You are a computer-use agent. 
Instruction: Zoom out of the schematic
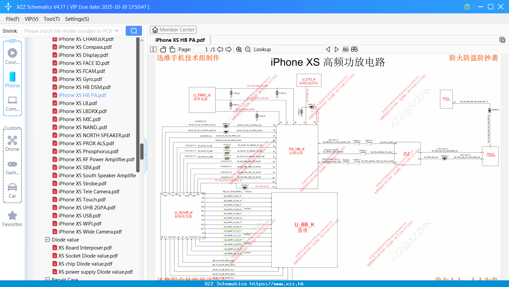click(x=248, y=49)
